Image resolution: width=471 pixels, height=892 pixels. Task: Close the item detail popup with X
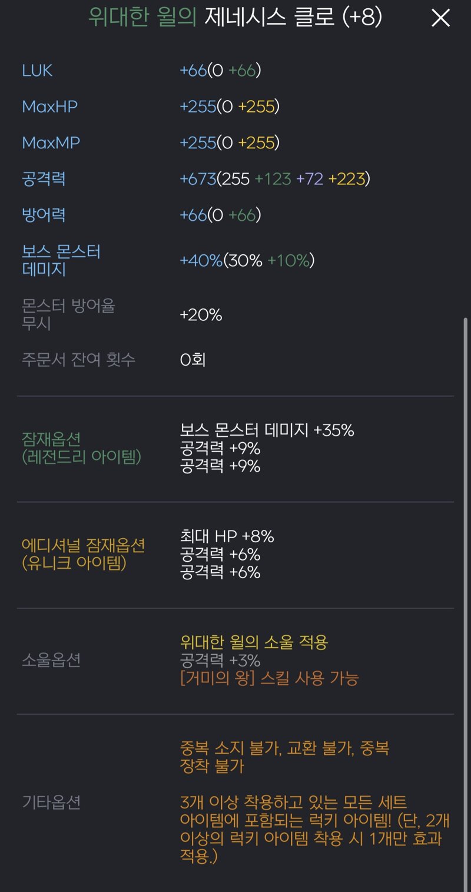(x=440, y=18)
